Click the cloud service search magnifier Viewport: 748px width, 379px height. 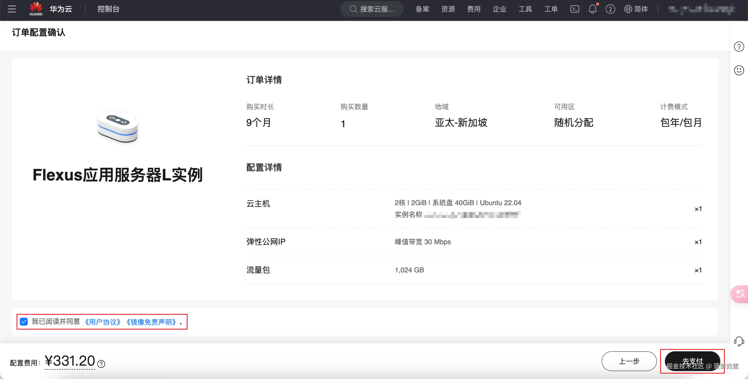point(353,9)
